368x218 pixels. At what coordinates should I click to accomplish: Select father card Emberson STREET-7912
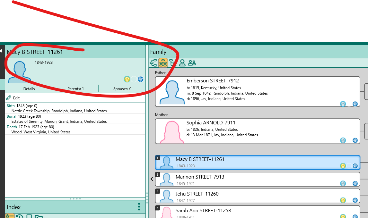[258, 92]
